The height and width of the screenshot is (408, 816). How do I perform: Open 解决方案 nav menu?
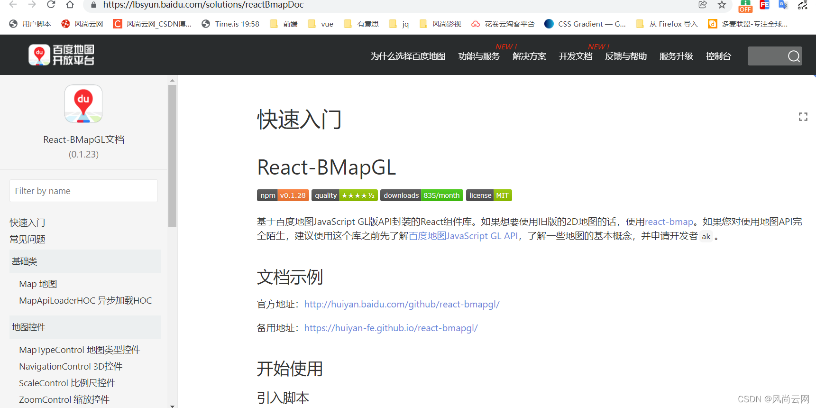[529, 56]
